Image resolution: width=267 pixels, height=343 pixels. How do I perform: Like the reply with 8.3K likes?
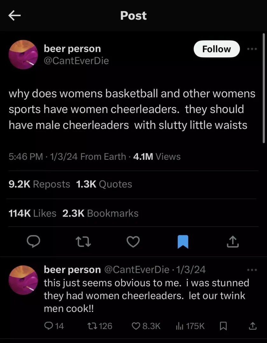coord(146,326)
